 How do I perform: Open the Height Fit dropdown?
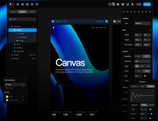point(147,40)
